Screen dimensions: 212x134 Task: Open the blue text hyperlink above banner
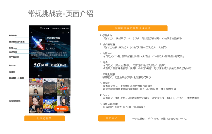(42, 58)
